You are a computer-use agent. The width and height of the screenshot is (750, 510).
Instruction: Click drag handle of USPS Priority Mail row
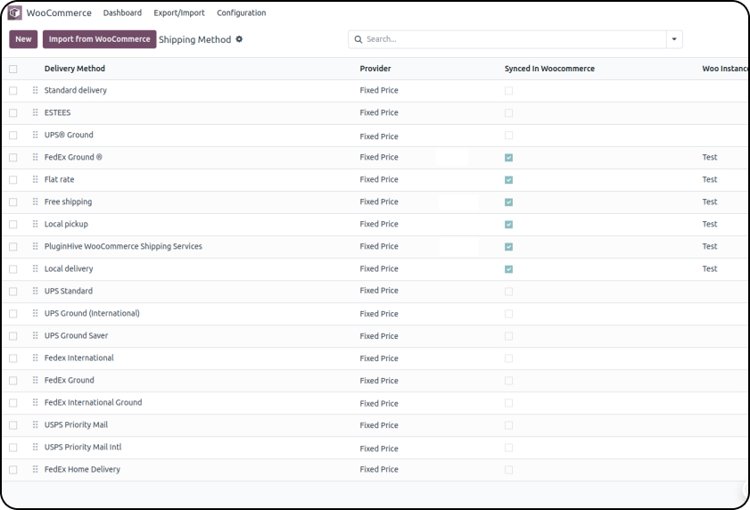[x=36, y=424]
